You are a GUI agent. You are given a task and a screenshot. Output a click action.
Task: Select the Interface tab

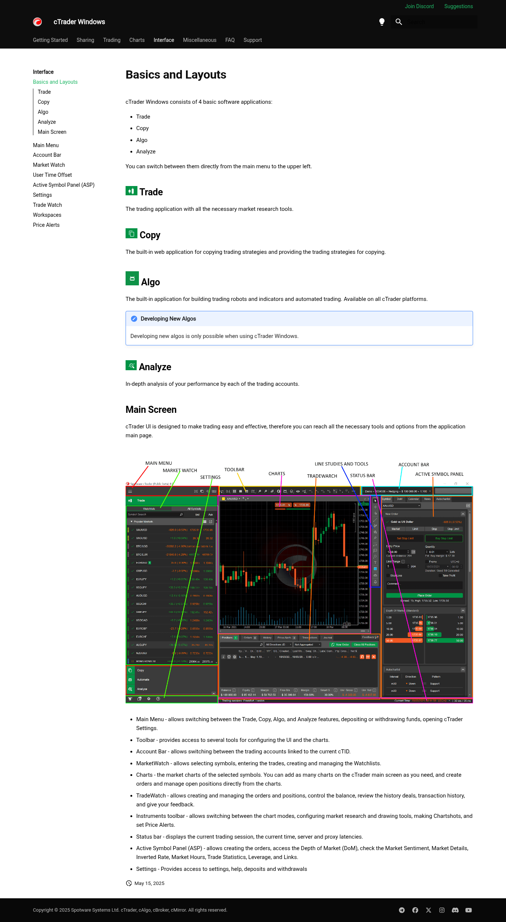pos(164,40)
